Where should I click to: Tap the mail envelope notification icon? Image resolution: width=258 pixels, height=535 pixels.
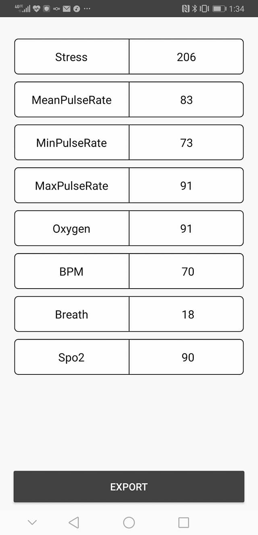click(67, 8)
